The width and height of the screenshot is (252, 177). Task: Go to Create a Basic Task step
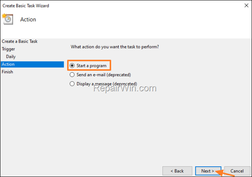(20, 42)
